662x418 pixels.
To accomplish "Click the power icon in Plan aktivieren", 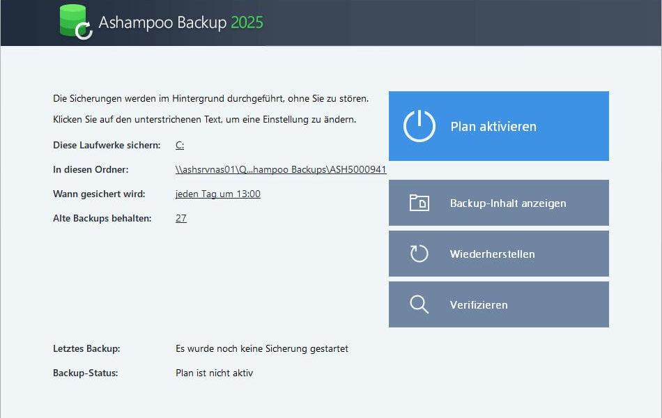I will tap(419, 126).
